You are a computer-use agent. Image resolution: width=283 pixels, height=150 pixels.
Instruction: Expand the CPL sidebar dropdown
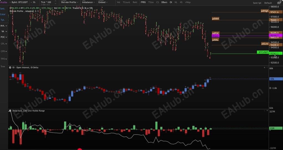pos(4,44)
